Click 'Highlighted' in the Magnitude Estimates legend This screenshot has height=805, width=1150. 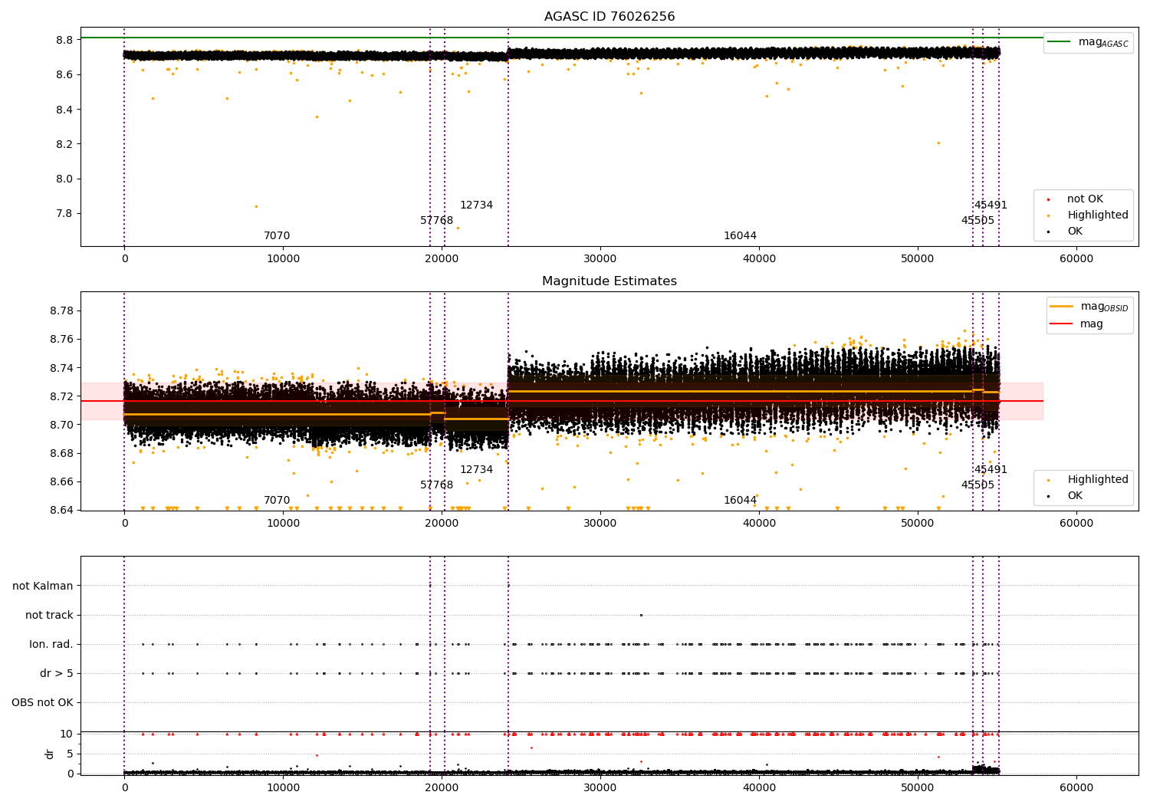pos(1098,480)
